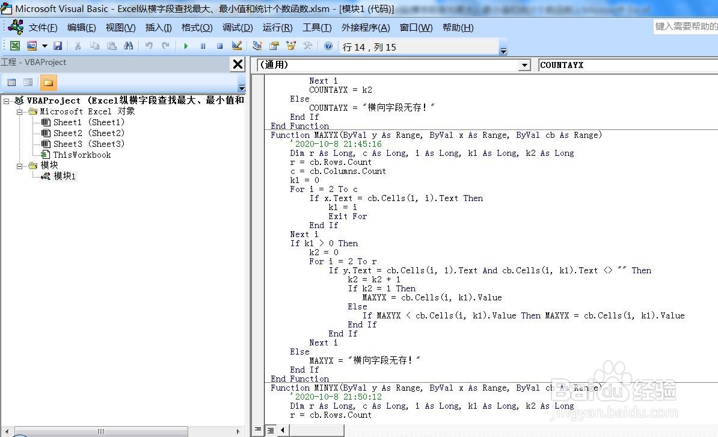Viewport: 718px width, 437px height.
Task: Click the blue Help question icon
Action: (328, 46)
